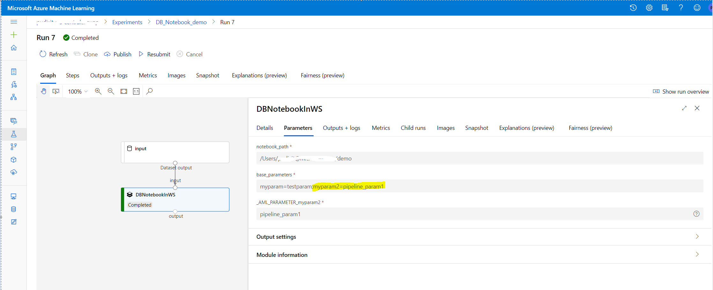Open Datastores via the database sidebar icon
The image size is (713, 290).
tap(14, 209)
